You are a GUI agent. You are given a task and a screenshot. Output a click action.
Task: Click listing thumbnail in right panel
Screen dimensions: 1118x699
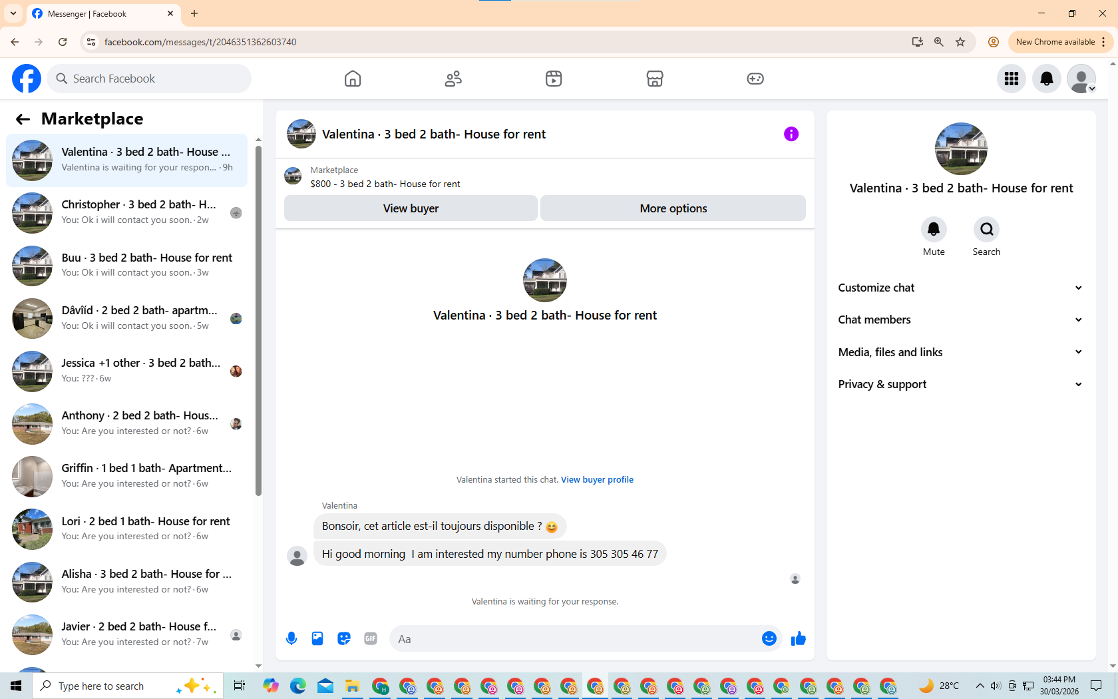[961, 149]
